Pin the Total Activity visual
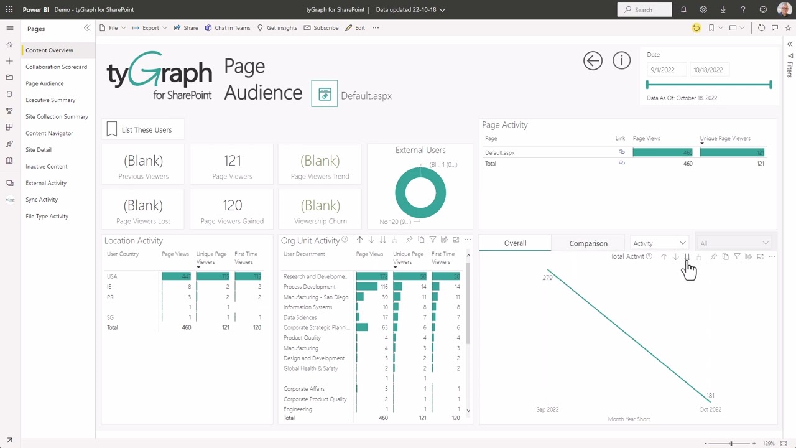Screen dimensions: 796x448 (x=713, y=256)
